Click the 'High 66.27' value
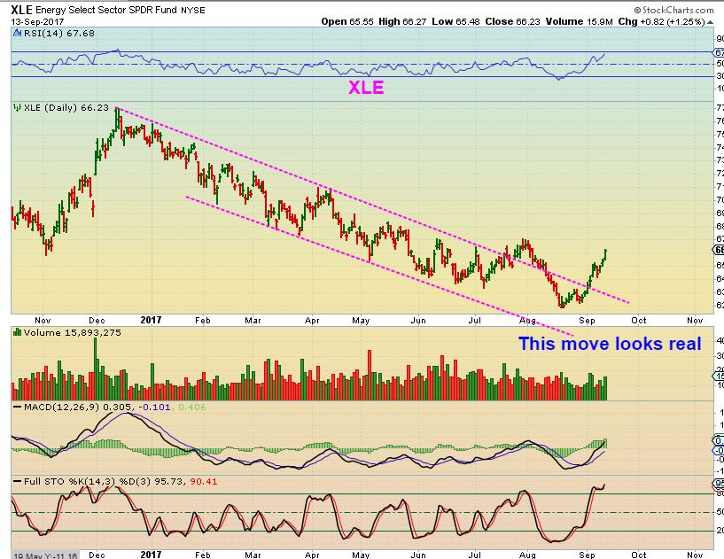 pos(402,21)
